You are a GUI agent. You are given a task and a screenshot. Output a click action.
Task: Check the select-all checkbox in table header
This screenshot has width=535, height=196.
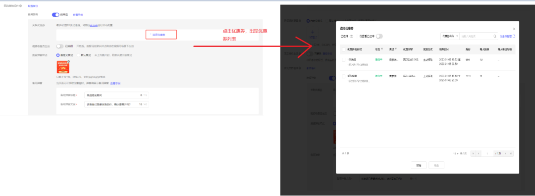[x=344, y=49]
